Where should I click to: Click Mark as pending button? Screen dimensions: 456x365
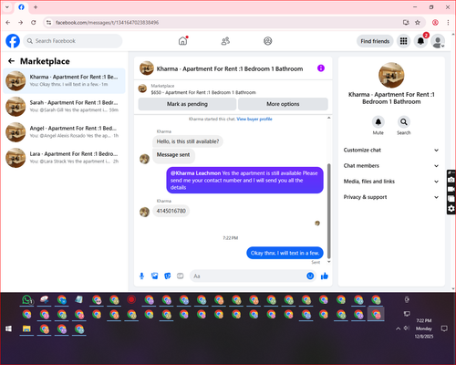(187, 104)
